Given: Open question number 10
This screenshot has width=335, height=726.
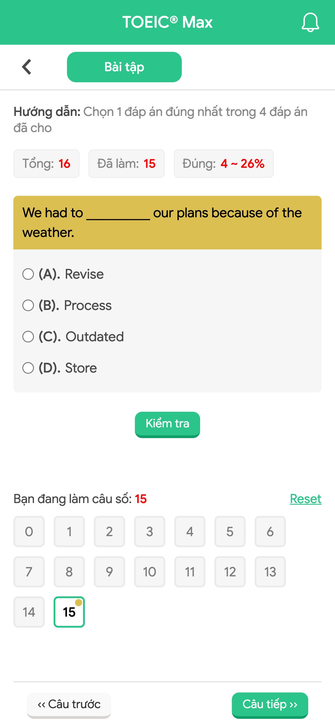Looking at the screenshot, I should 149,572.
